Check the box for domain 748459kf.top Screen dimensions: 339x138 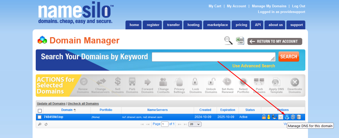click(x=40, y=117)
